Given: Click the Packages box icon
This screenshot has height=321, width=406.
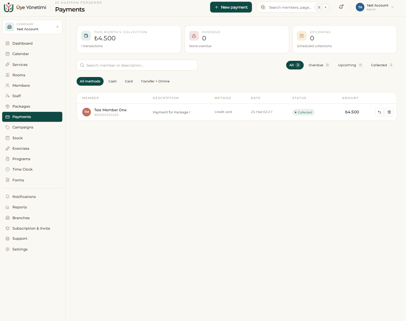Looking at the screenshot, I should coord(8,107).
